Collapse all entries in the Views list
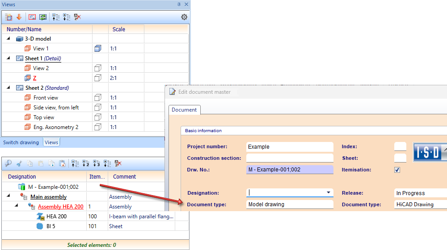This screenshot has width=447, height=250. click(x=56, y=17)
